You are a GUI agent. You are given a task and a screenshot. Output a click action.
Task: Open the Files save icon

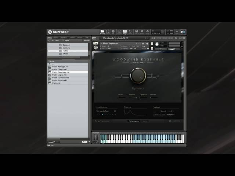[136, 31]
